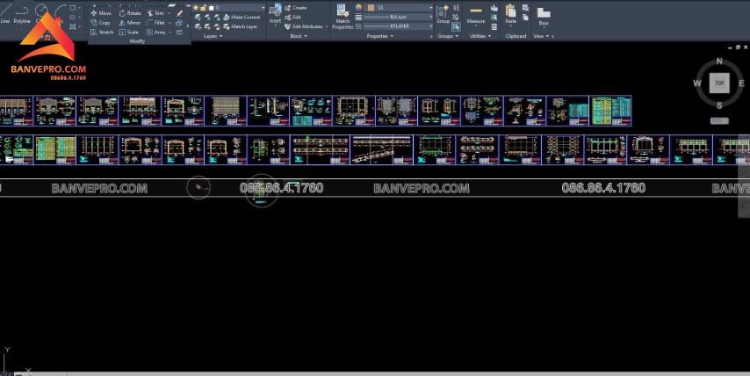The height and width of the screenshot is (376, 750).
Task: Click Make Current layer icon
Action: [241, 18]
